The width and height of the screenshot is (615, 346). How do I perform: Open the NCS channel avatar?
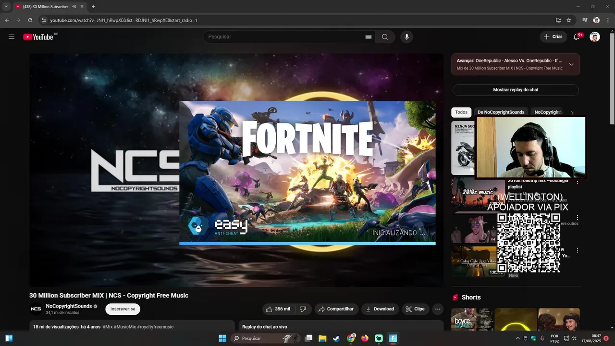click(x=36, y=309)
